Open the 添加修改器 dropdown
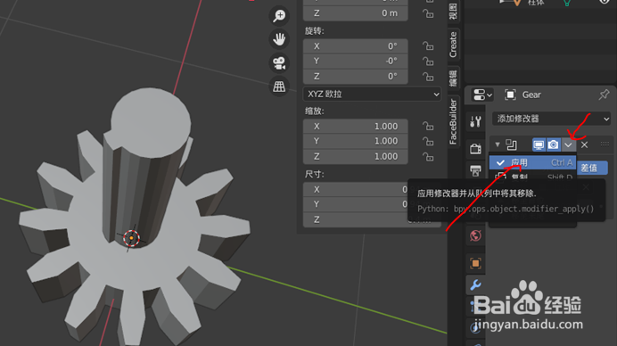 pyautogui.click(x=551, y=119)
